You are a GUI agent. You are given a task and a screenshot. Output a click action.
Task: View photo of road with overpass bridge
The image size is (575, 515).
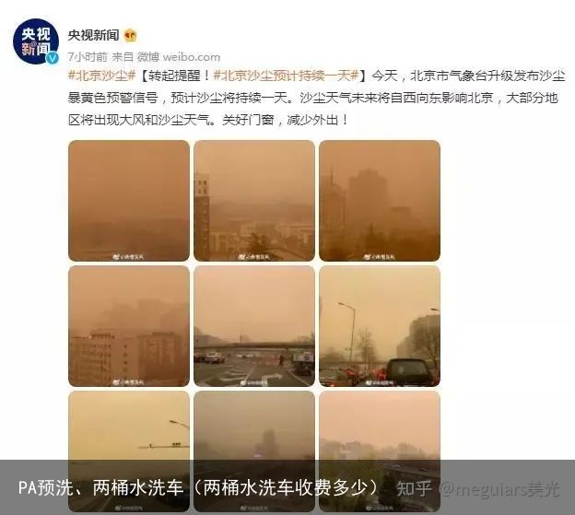pyautogui.click(x=254, y=326)
